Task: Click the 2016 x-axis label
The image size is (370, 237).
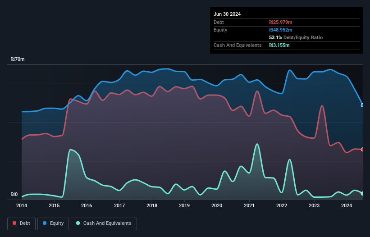Action: pos(87,205)
